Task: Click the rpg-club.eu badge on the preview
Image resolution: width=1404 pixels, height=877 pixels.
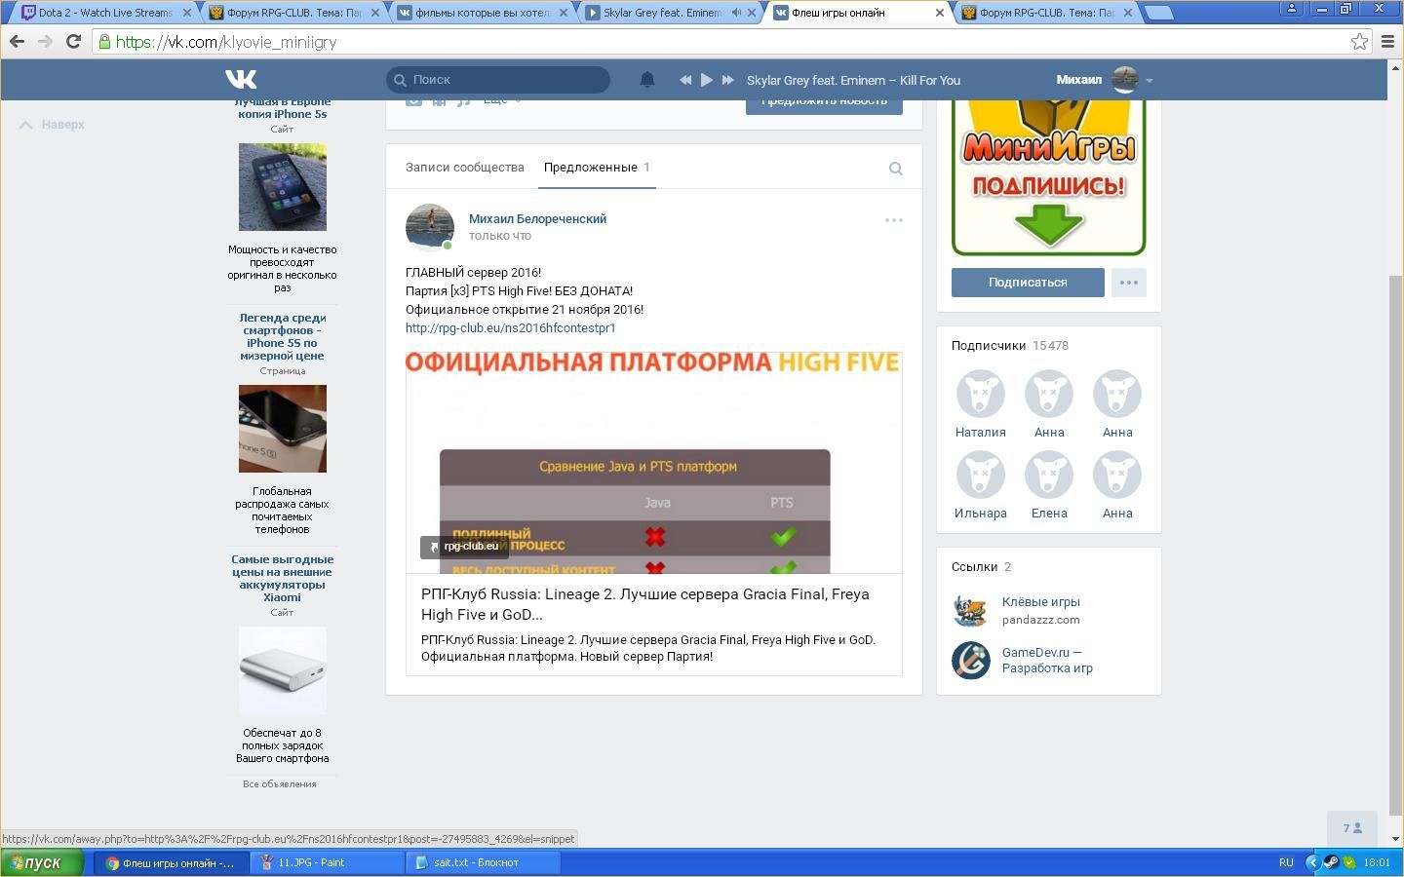Action: (464, 547)
